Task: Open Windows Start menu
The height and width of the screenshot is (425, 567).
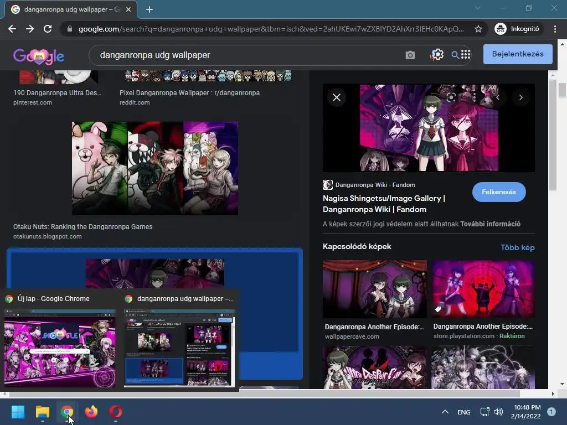Action: click(x=18, y=412)
